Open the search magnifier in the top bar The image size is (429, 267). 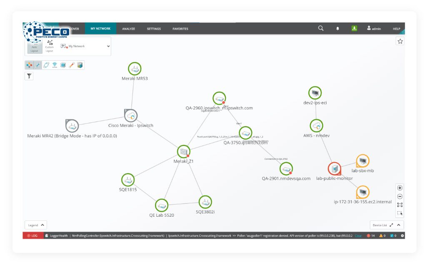point(321,28)
